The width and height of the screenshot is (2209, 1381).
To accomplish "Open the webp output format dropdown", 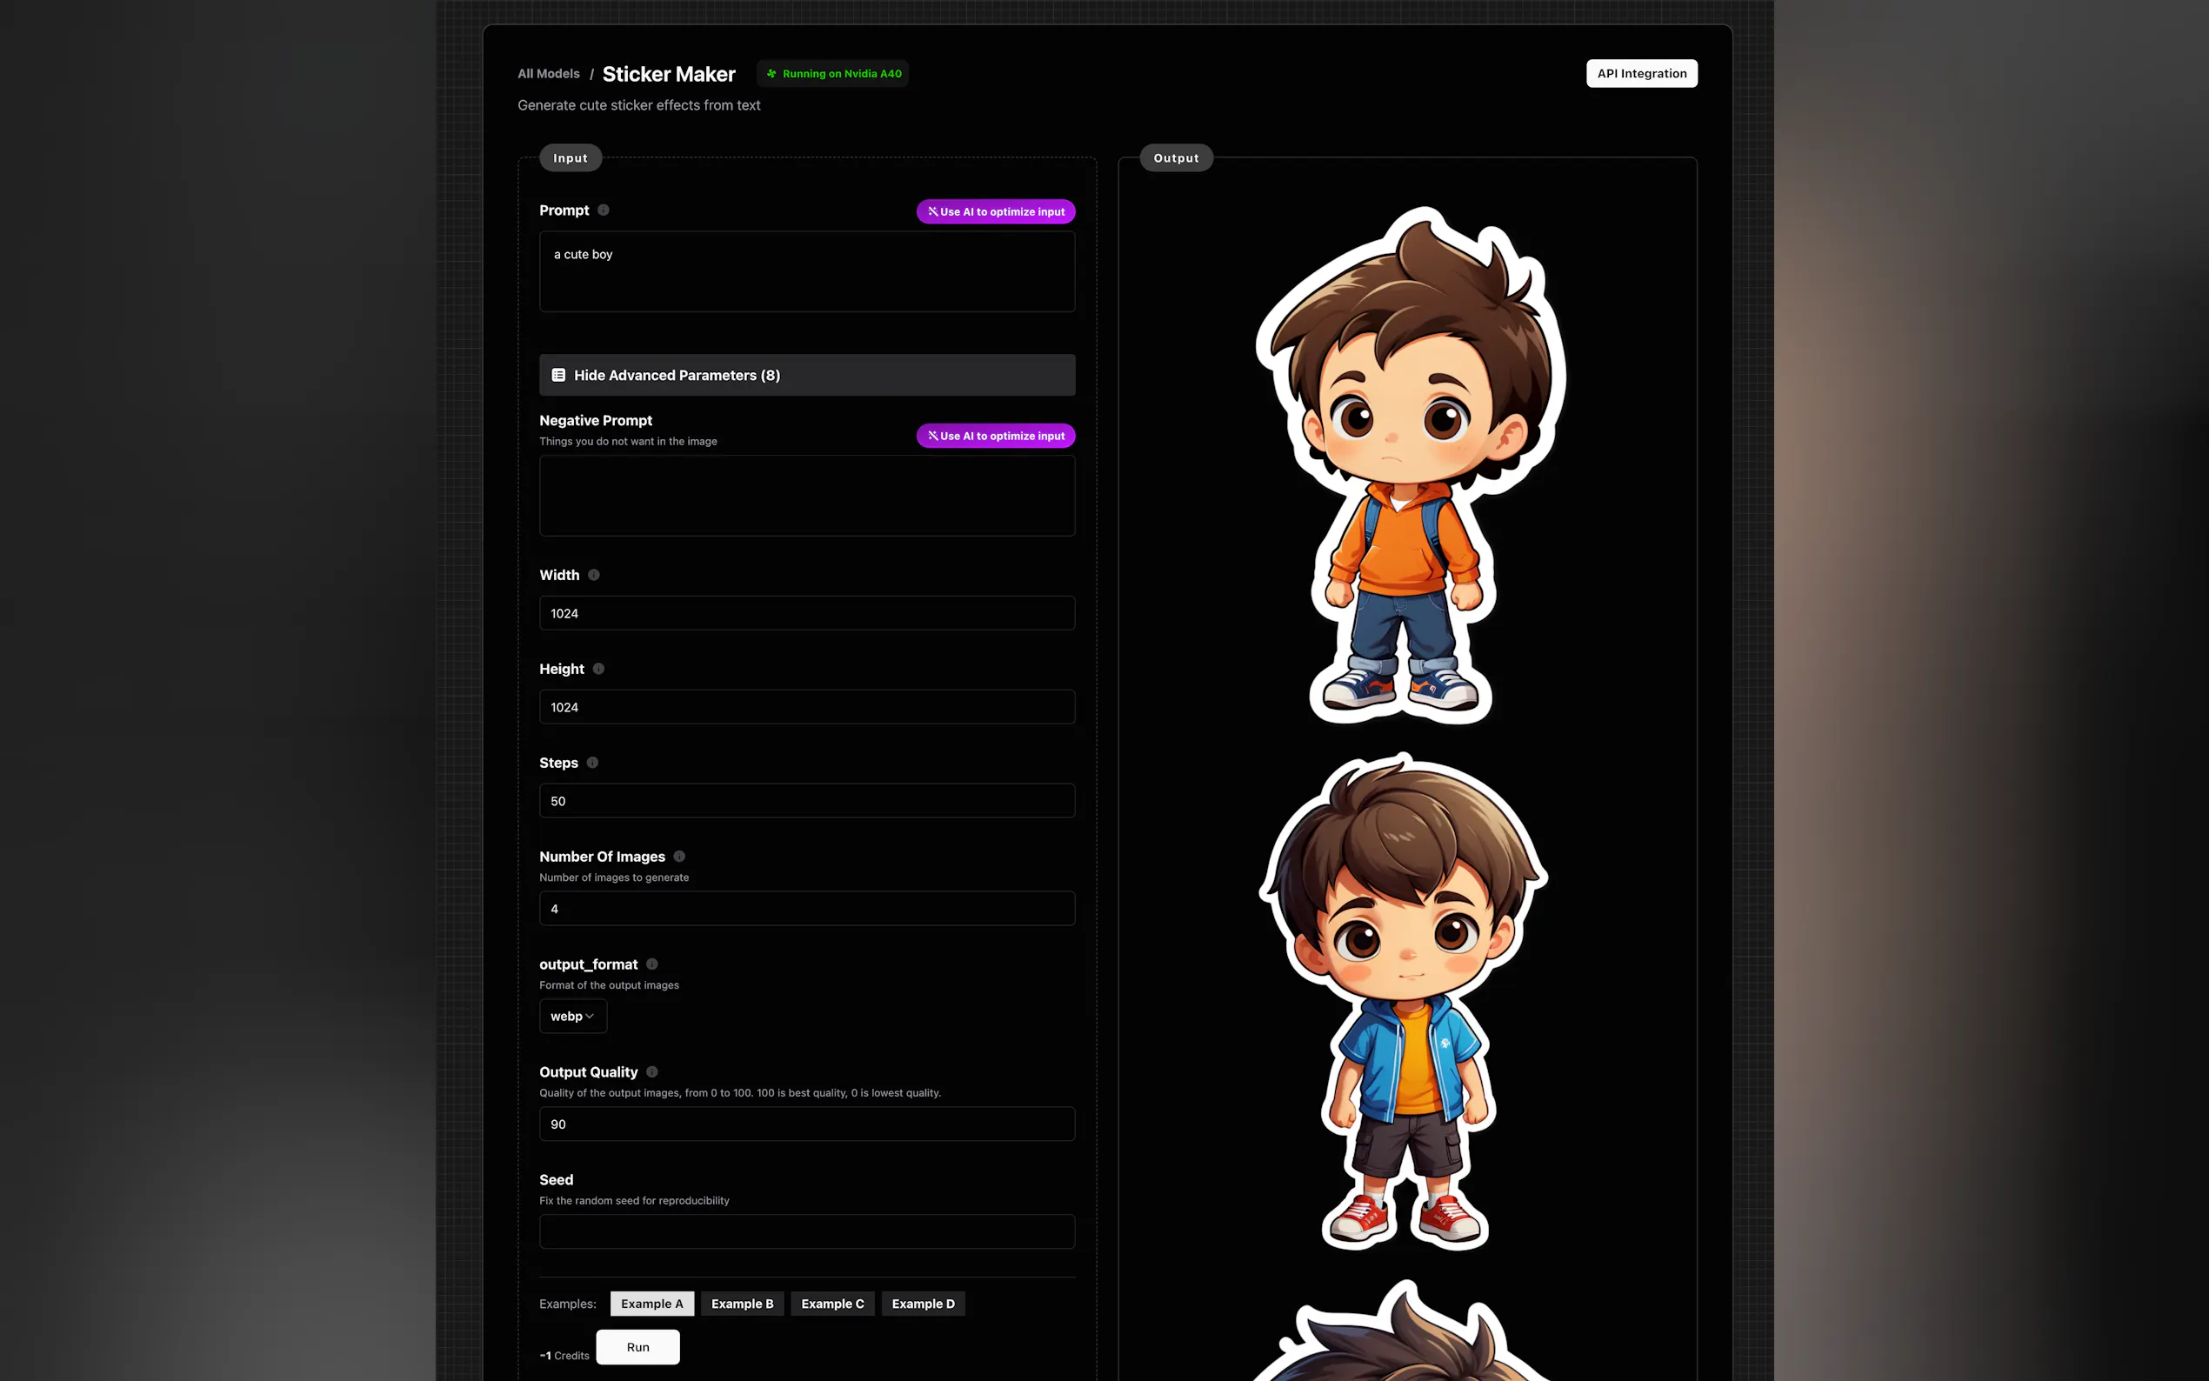I will (572, 1017).
